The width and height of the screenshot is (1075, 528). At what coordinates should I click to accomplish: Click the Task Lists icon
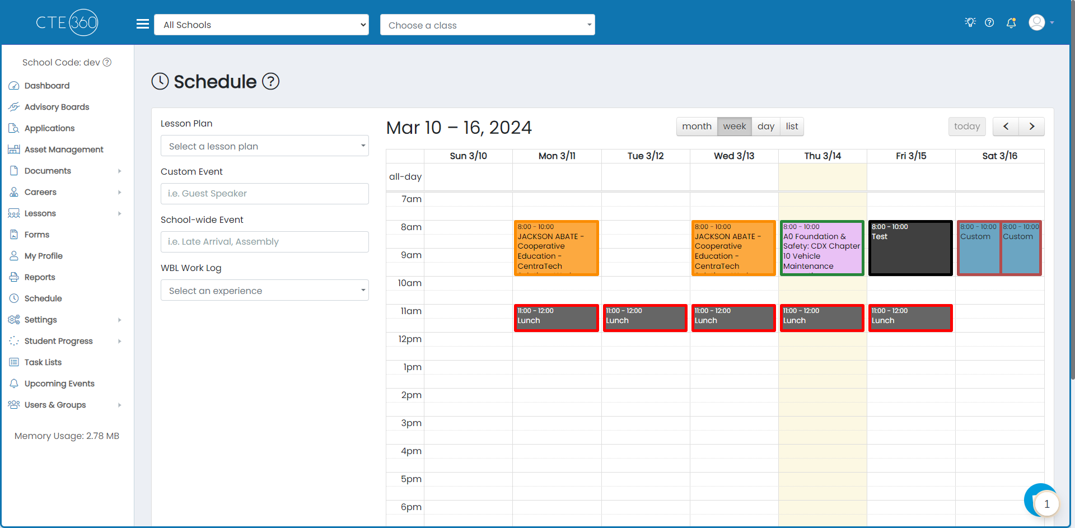(14, 362)
